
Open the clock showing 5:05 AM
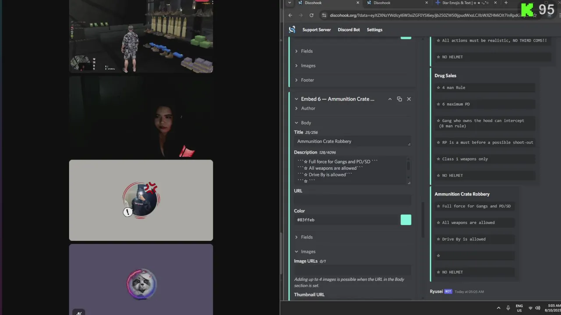click(552, 308)
